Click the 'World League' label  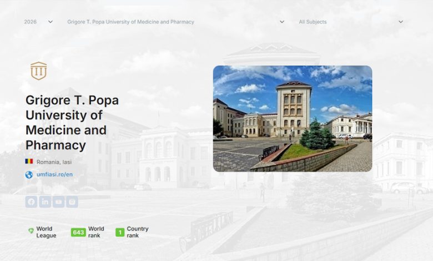[x=46, y=232]
